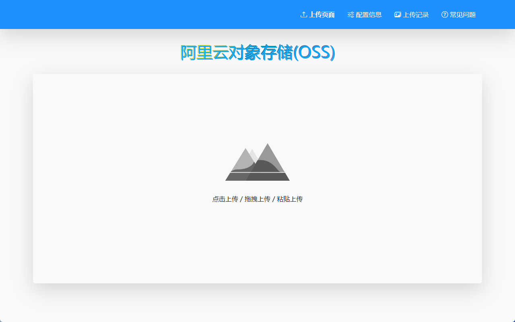Click the settings icon next to 配置信息
The image size is (515, 322).
point(350,14)
